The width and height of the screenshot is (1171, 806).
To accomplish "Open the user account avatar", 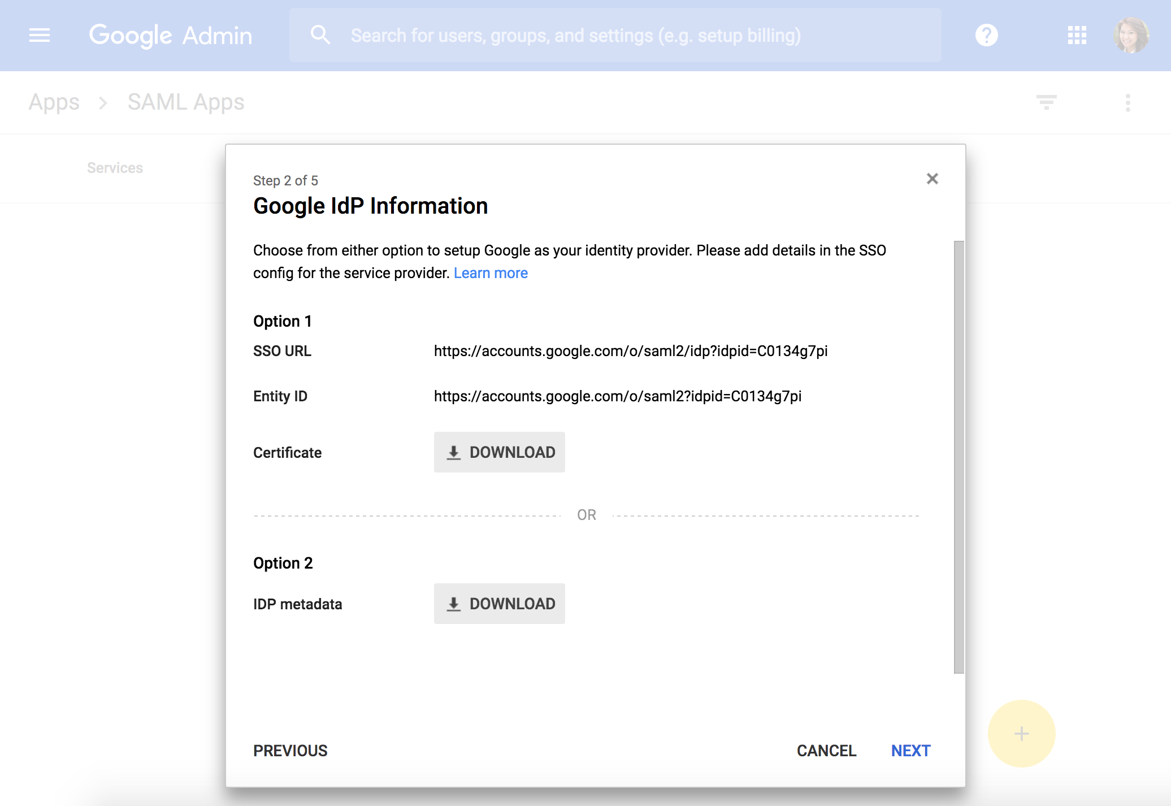I will 1131,36.
